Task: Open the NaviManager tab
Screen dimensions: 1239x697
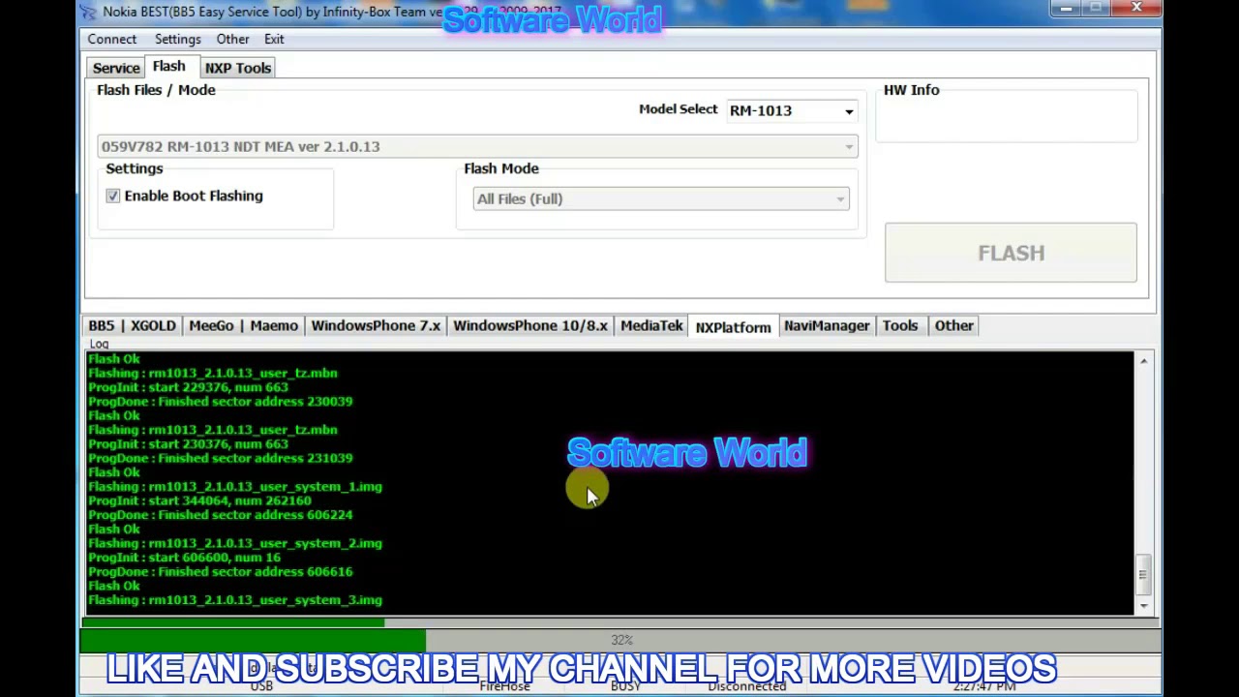Action: click(827, 326)
